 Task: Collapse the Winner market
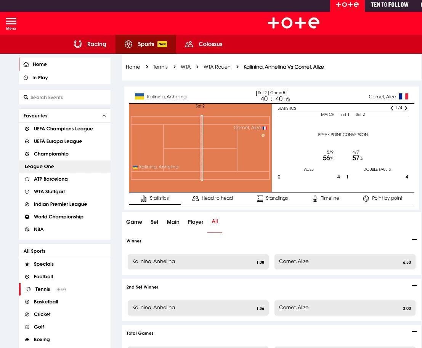[414, 240]
